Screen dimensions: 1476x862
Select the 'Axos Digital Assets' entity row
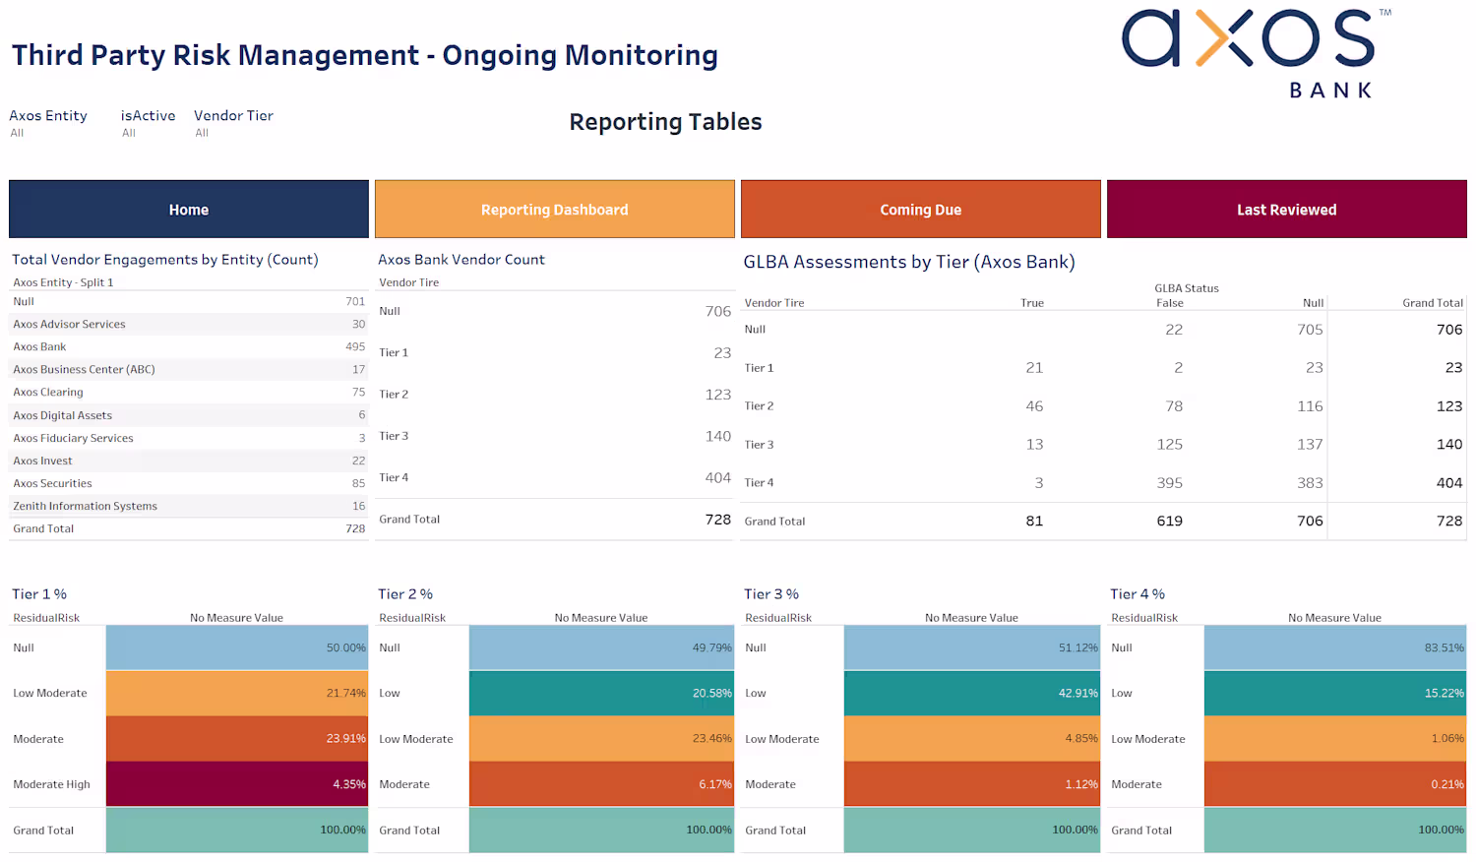(189, 415)
